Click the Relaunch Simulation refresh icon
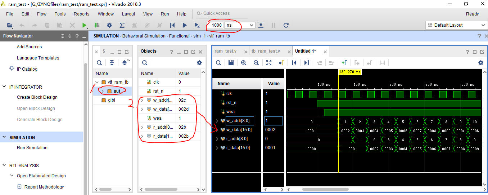 pyautogui.click(x=286, y=25)
